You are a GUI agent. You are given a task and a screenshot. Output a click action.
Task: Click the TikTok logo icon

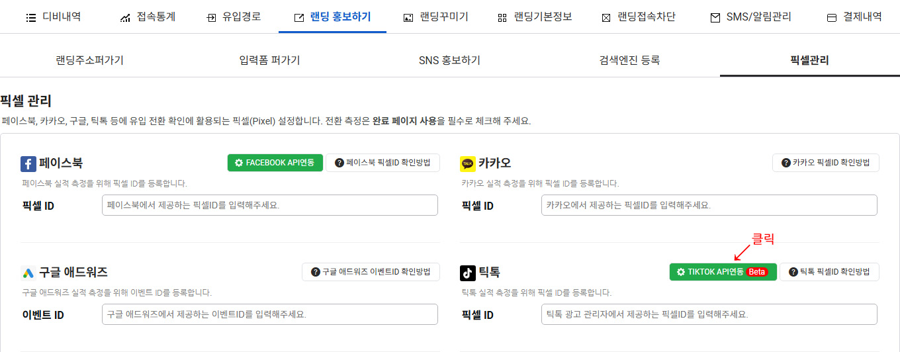(x=468, y=273)
